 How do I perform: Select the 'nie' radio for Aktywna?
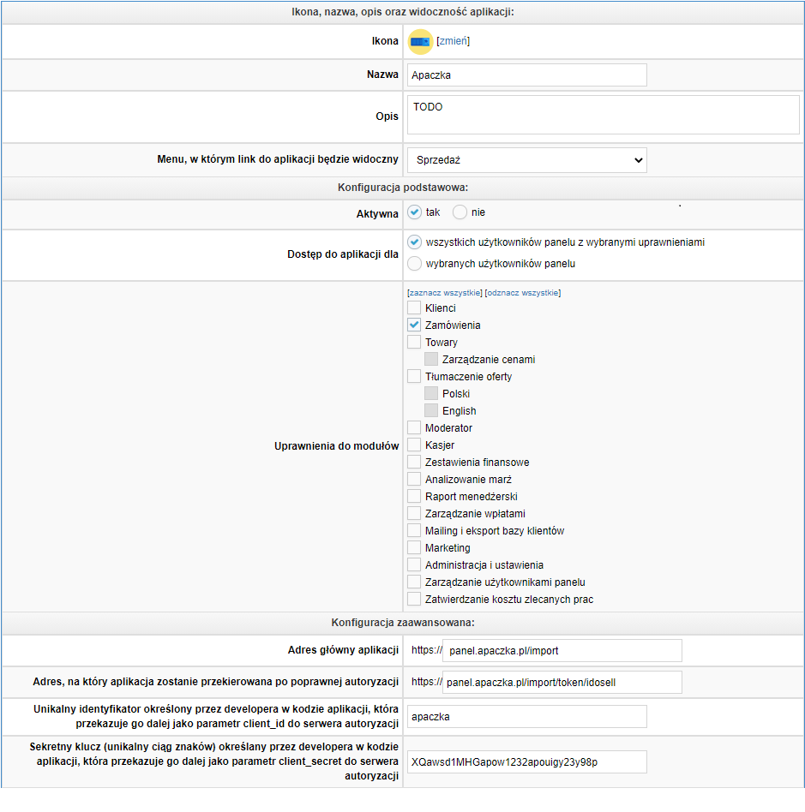click(x=460, y=212)
